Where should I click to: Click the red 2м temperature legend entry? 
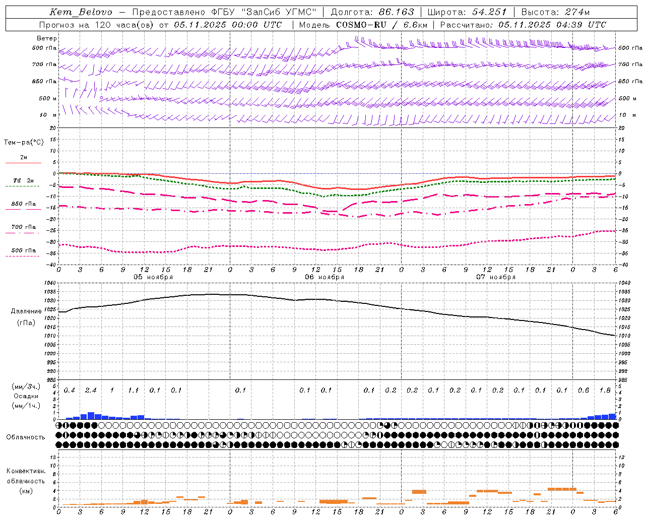(23, 159)
